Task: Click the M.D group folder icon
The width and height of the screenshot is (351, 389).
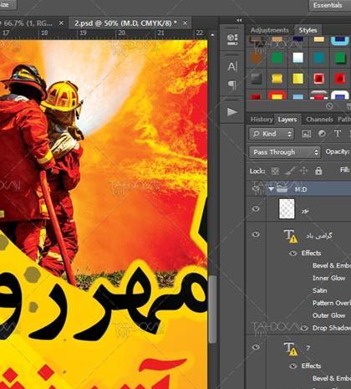Action: (282, 189)
